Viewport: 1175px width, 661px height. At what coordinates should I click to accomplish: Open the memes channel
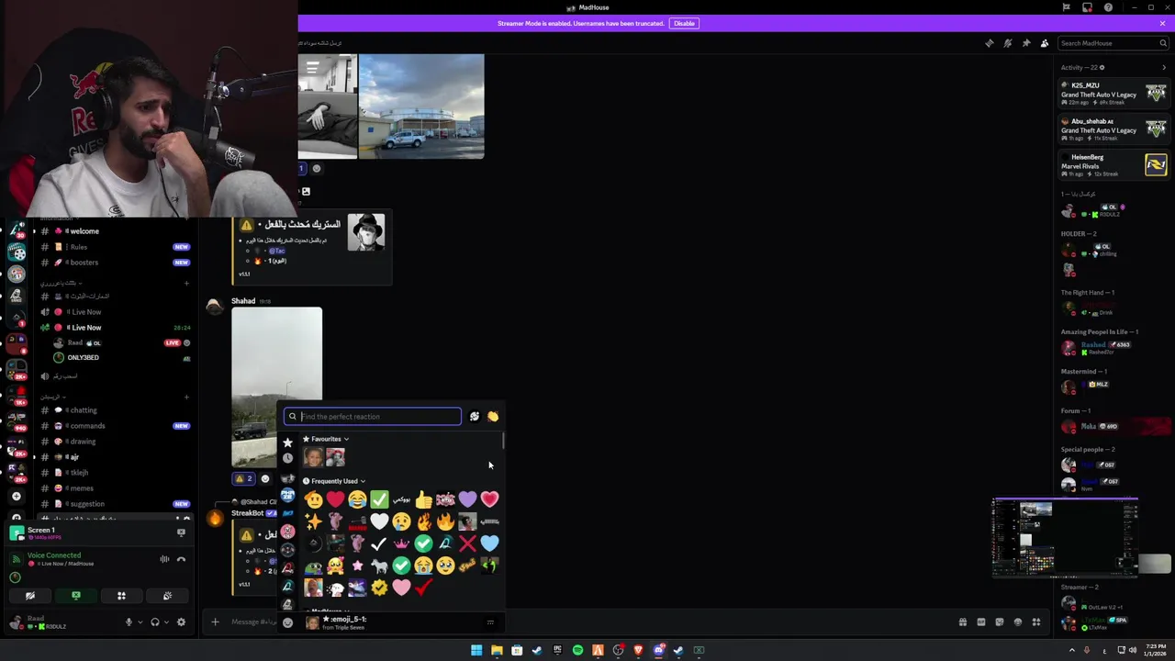click(x=115, y=488)
